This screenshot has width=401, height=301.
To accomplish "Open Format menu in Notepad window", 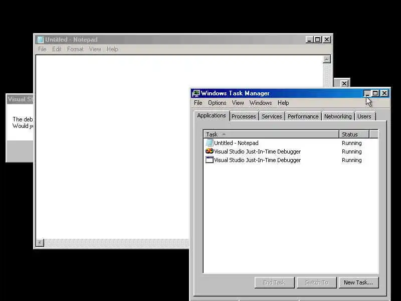I will coord(75,49).
